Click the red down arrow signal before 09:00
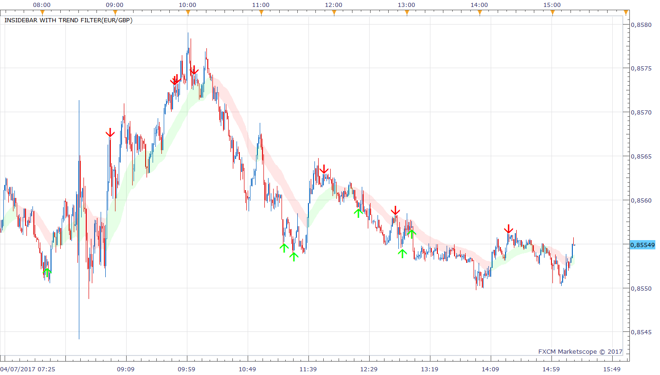Image resolution: width=660 pixels, height=375 pixels. click(110, 133)
